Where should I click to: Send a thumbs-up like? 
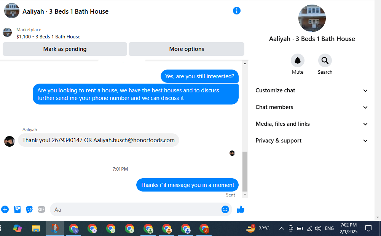click(x=240, y=209)
